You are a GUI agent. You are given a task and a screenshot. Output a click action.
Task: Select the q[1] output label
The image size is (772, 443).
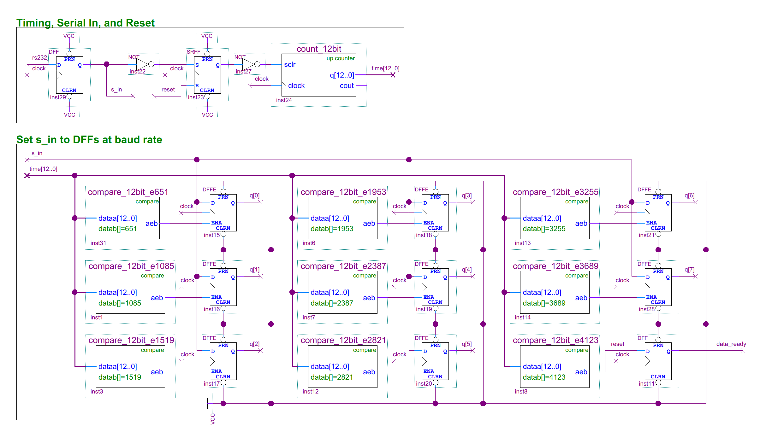point(254,270)
